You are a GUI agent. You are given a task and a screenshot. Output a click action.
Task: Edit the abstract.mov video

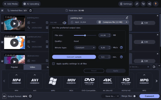144,61
